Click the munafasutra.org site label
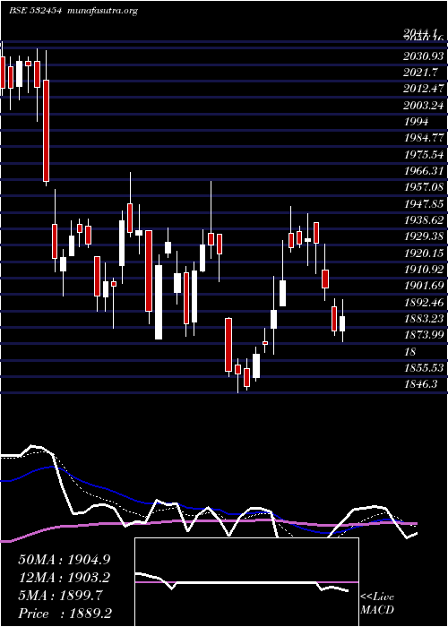448x627 pixels. pos(103,11)
